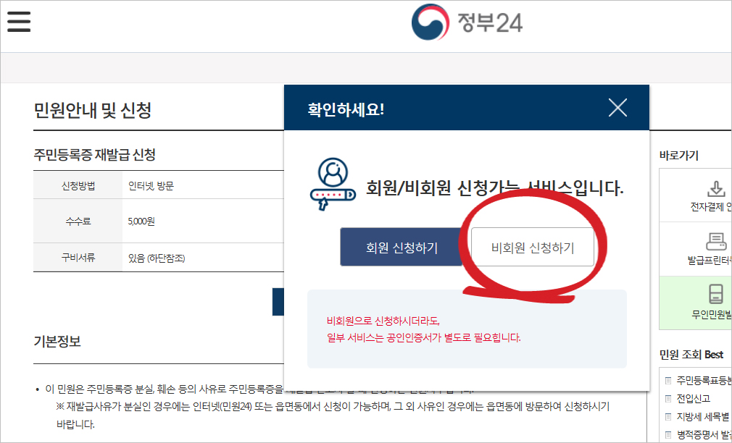Open 지방세 세목별 link
This screenshot has height=443, width=732.
[x=702, y=416]
